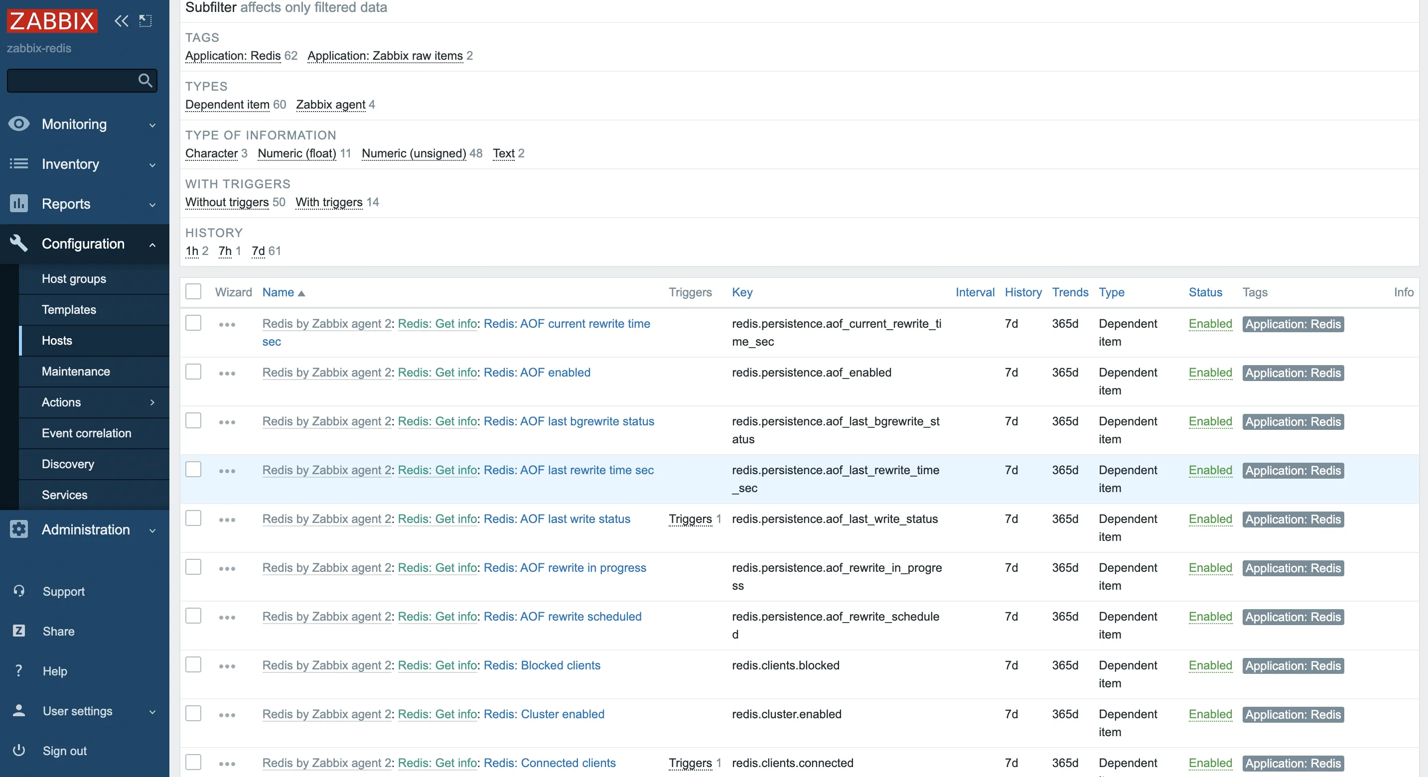1428x777 pixels.
Task: Open wizard dots for AOF enabled item
Action: 227,374
